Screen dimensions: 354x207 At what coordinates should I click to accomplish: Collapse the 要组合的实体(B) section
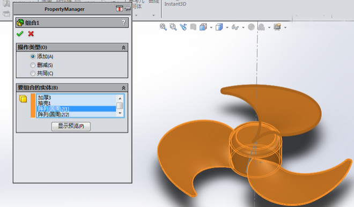pos(123,87)
